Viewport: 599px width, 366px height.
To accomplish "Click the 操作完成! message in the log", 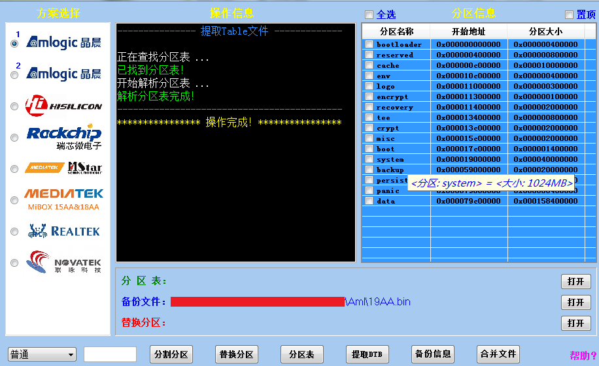I will [x=228, y=123].
